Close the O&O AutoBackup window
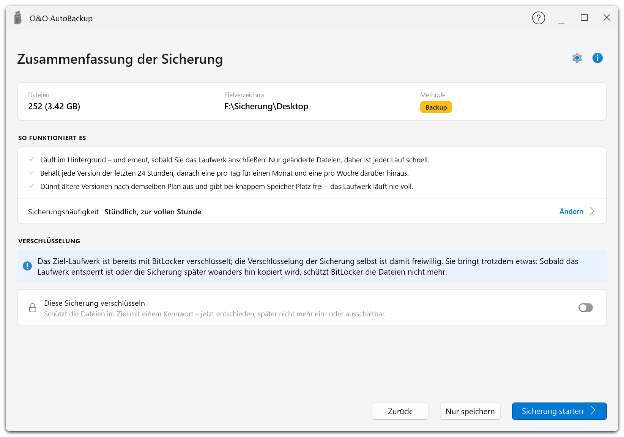The image size is (624, 437). click(x=607, y=18)
